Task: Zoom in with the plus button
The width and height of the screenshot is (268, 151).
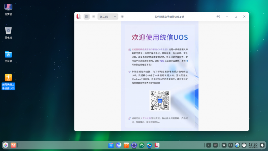Action: point(122,17)
